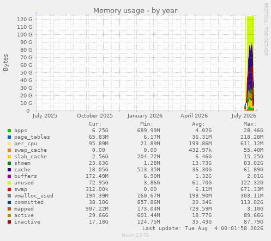Click the cache average value 36.30G
Image resolution: width=271 pixels, height=241 pixels.
click(x=202, y=170)
